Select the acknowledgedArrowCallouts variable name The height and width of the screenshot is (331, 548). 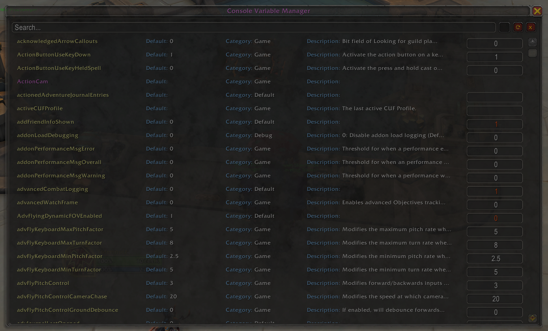(x=57, y=41)
